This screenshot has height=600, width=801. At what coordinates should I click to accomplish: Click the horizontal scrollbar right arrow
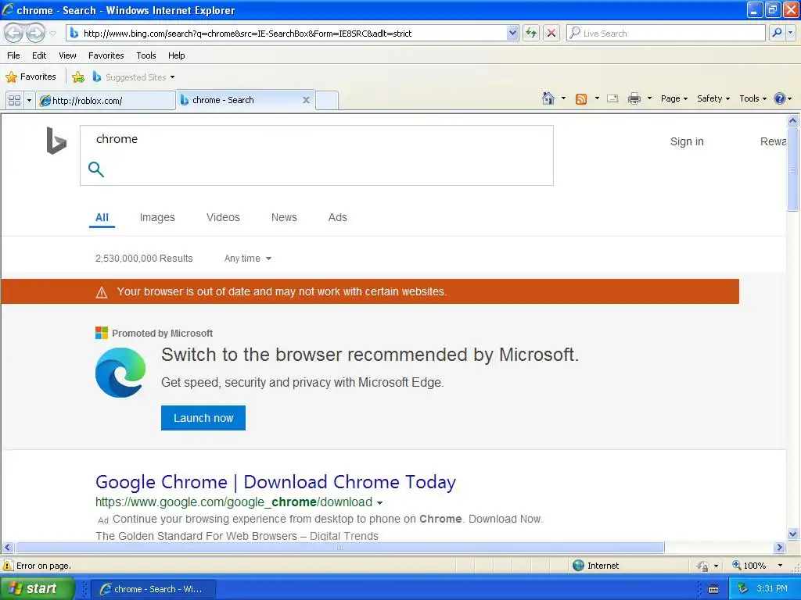point(779,548)
